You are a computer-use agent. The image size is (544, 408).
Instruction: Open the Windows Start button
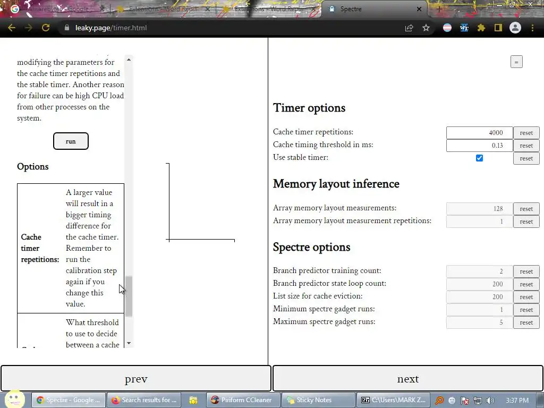pos(14,399)
